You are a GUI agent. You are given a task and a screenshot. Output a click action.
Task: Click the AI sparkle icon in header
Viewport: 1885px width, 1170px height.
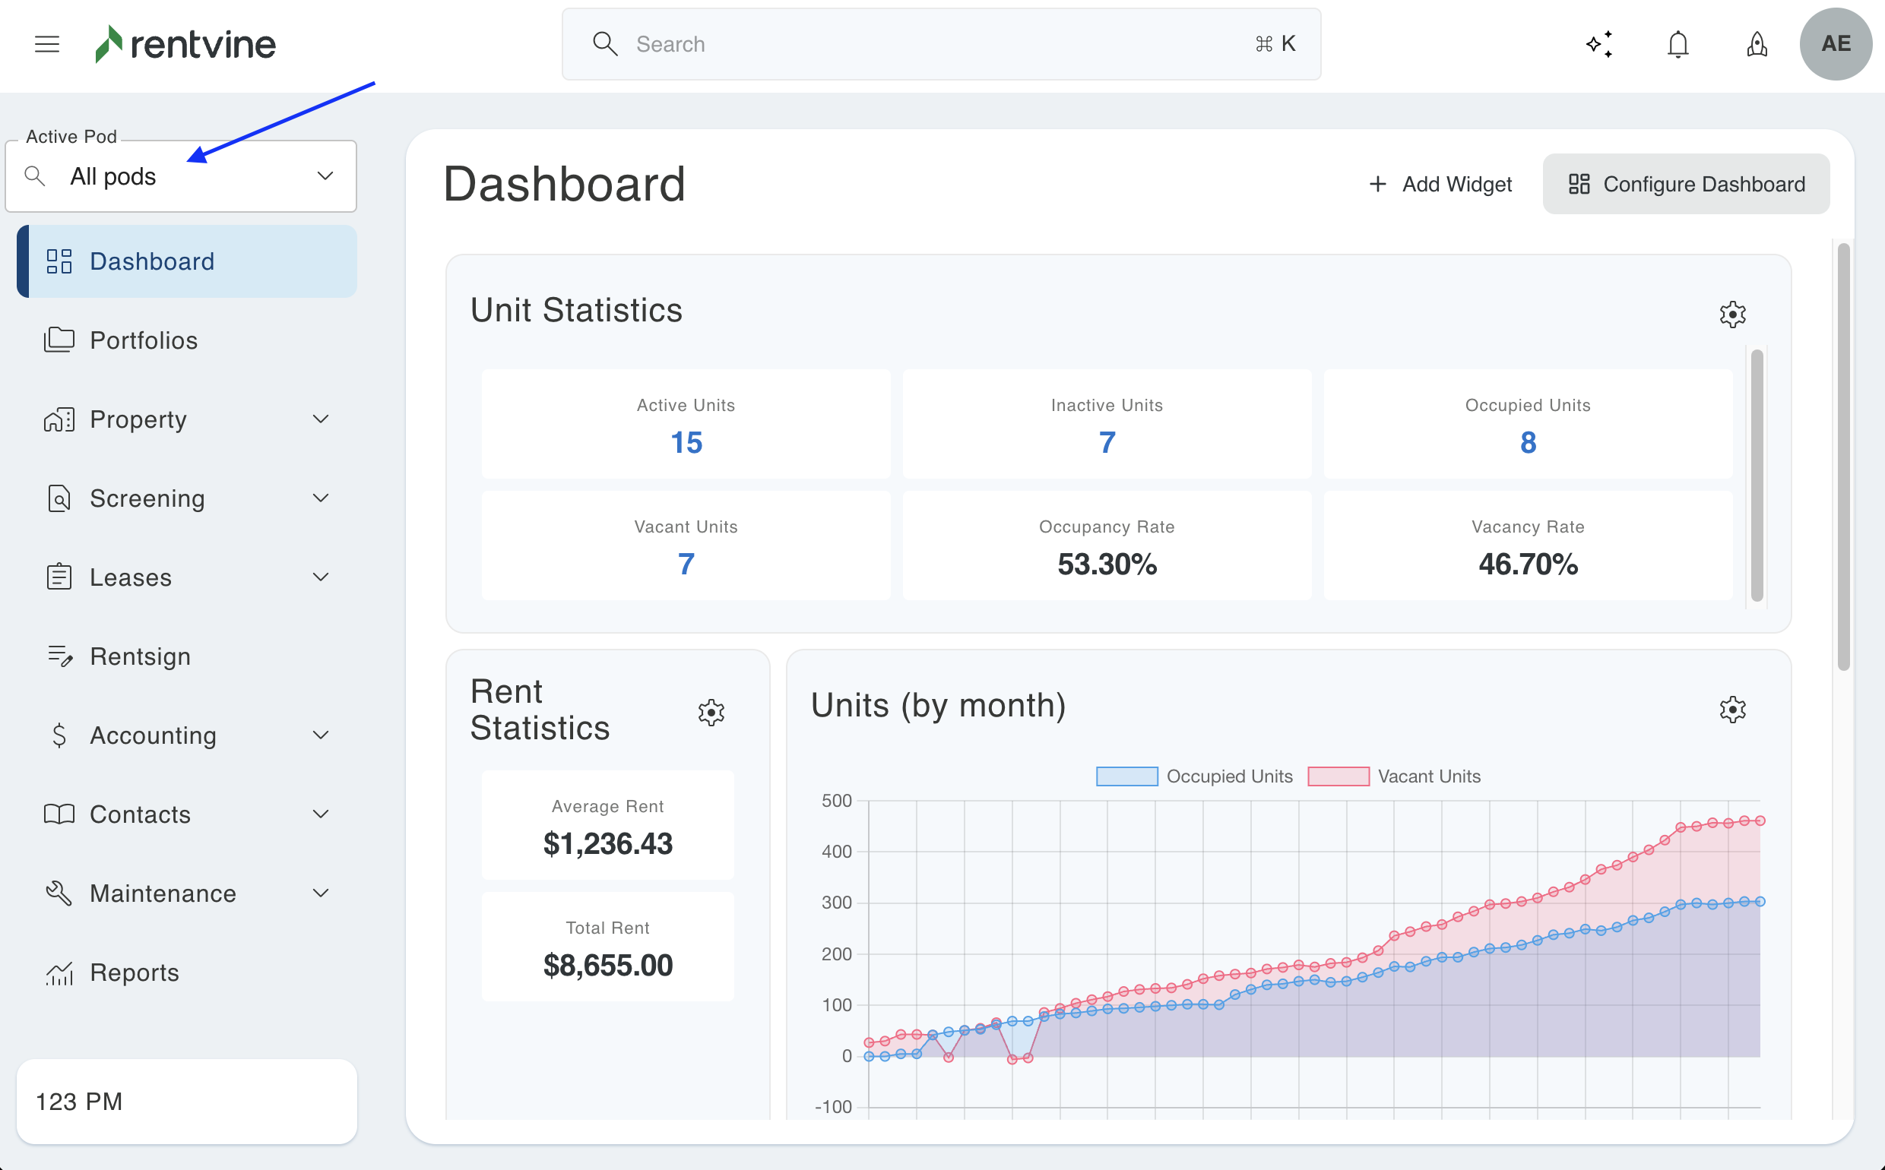[x=1598, y=44]
